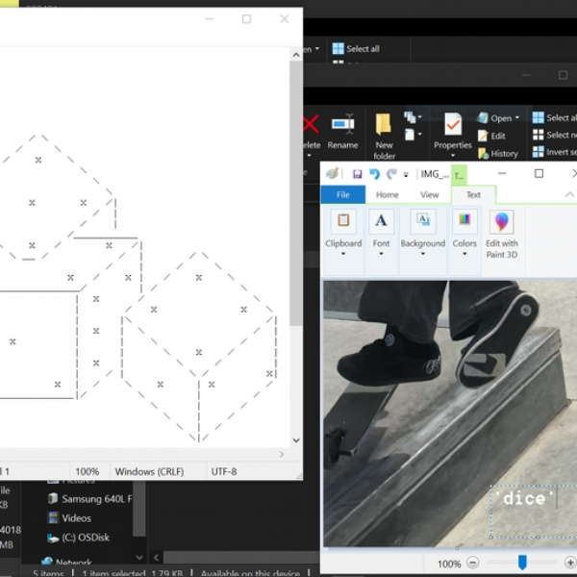Open the New item dropdown in File Explorer

(x=413, y=117)
